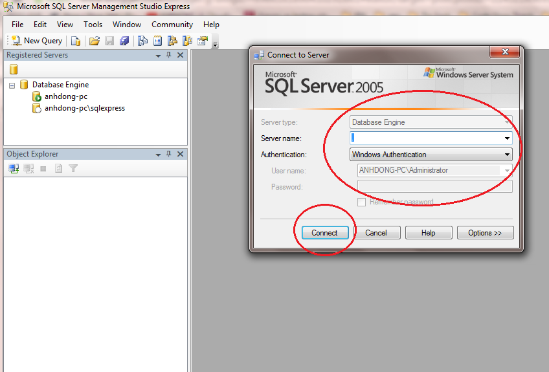
Task: Click the New Query toolbar button
Action: point(37,41)
